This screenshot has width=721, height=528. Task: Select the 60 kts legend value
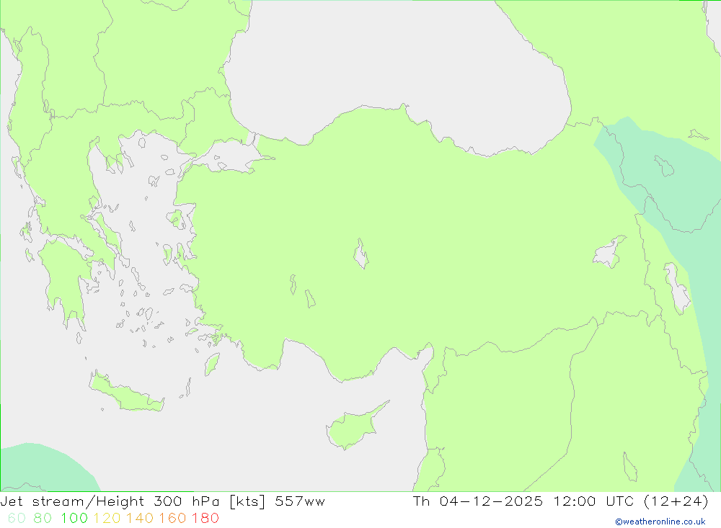tap(17, 519)
